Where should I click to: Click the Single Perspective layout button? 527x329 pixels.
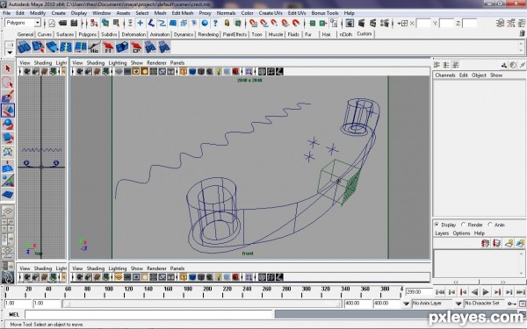8,211
